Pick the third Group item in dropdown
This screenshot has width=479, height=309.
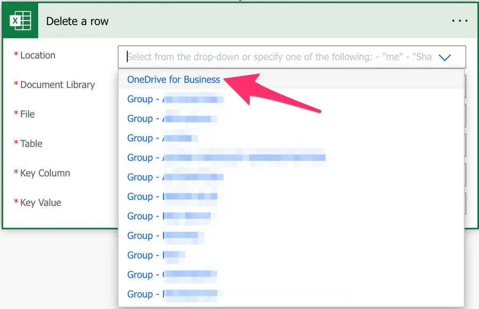pyautogui.click(x=162, y=138)
